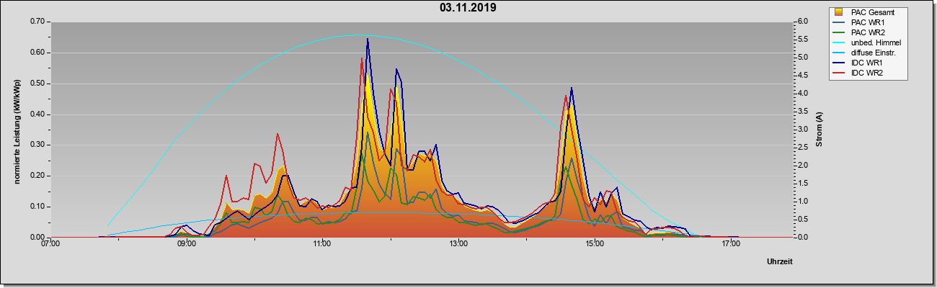Screen dimensions: 937x288
Task: Click the 15:00 time axis label
Action: (x=595, y=245)
